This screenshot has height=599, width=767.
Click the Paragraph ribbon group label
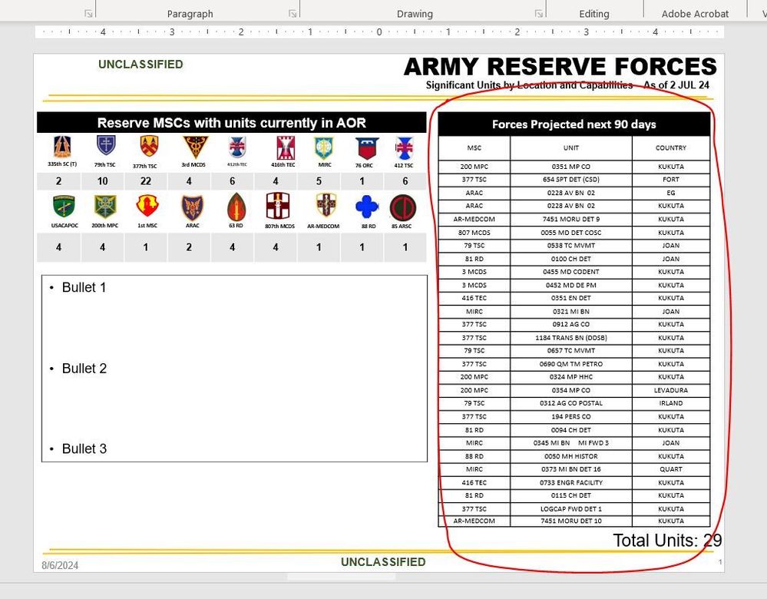click(190, 14)
